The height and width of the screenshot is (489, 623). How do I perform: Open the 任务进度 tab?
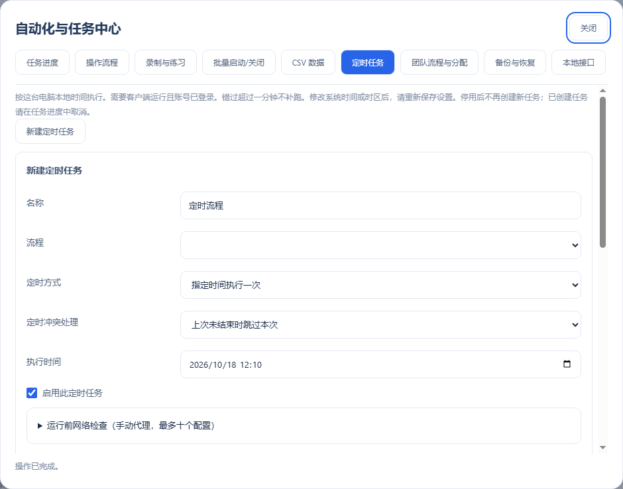coord(42,62)
